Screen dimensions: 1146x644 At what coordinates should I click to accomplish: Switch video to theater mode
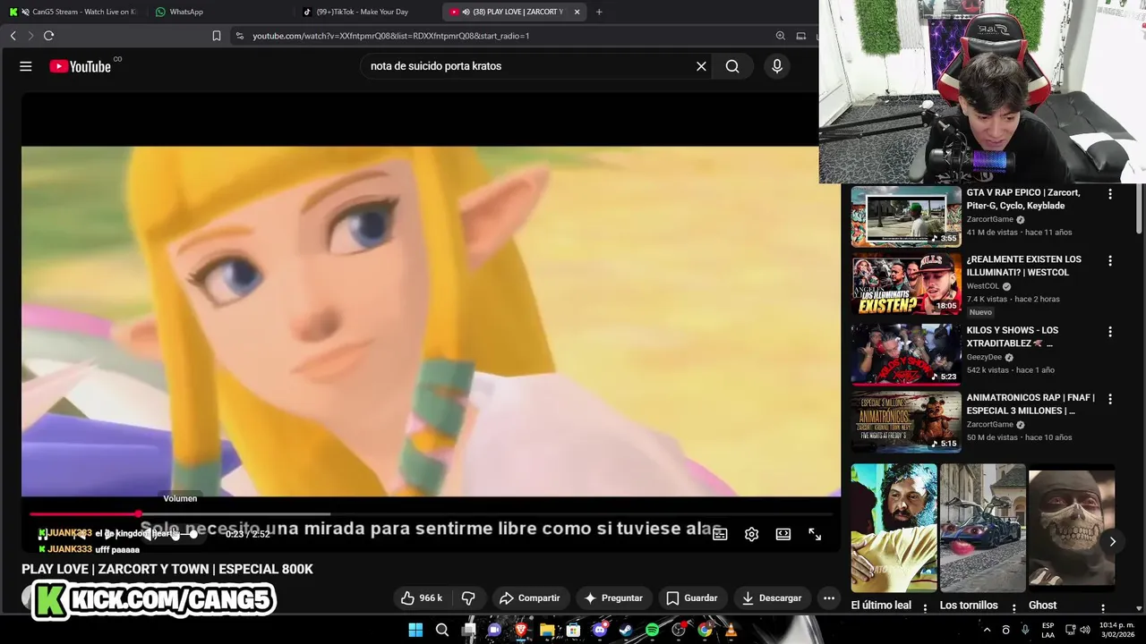click(x=783, y=534)
